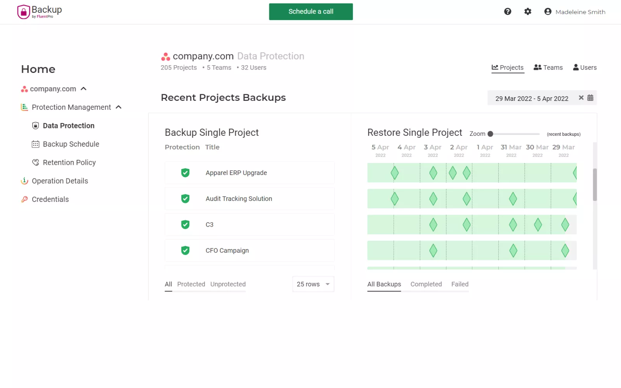Viewport: 621px width, 388px height.
Task: Select the C3 backup marker on 30 Mar
Action: [538, 225]
